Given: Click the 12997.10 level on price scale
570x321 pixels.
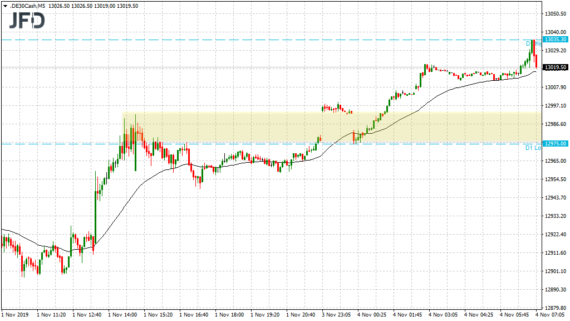Looking at the screenshot, I should [x=555, y=105].
